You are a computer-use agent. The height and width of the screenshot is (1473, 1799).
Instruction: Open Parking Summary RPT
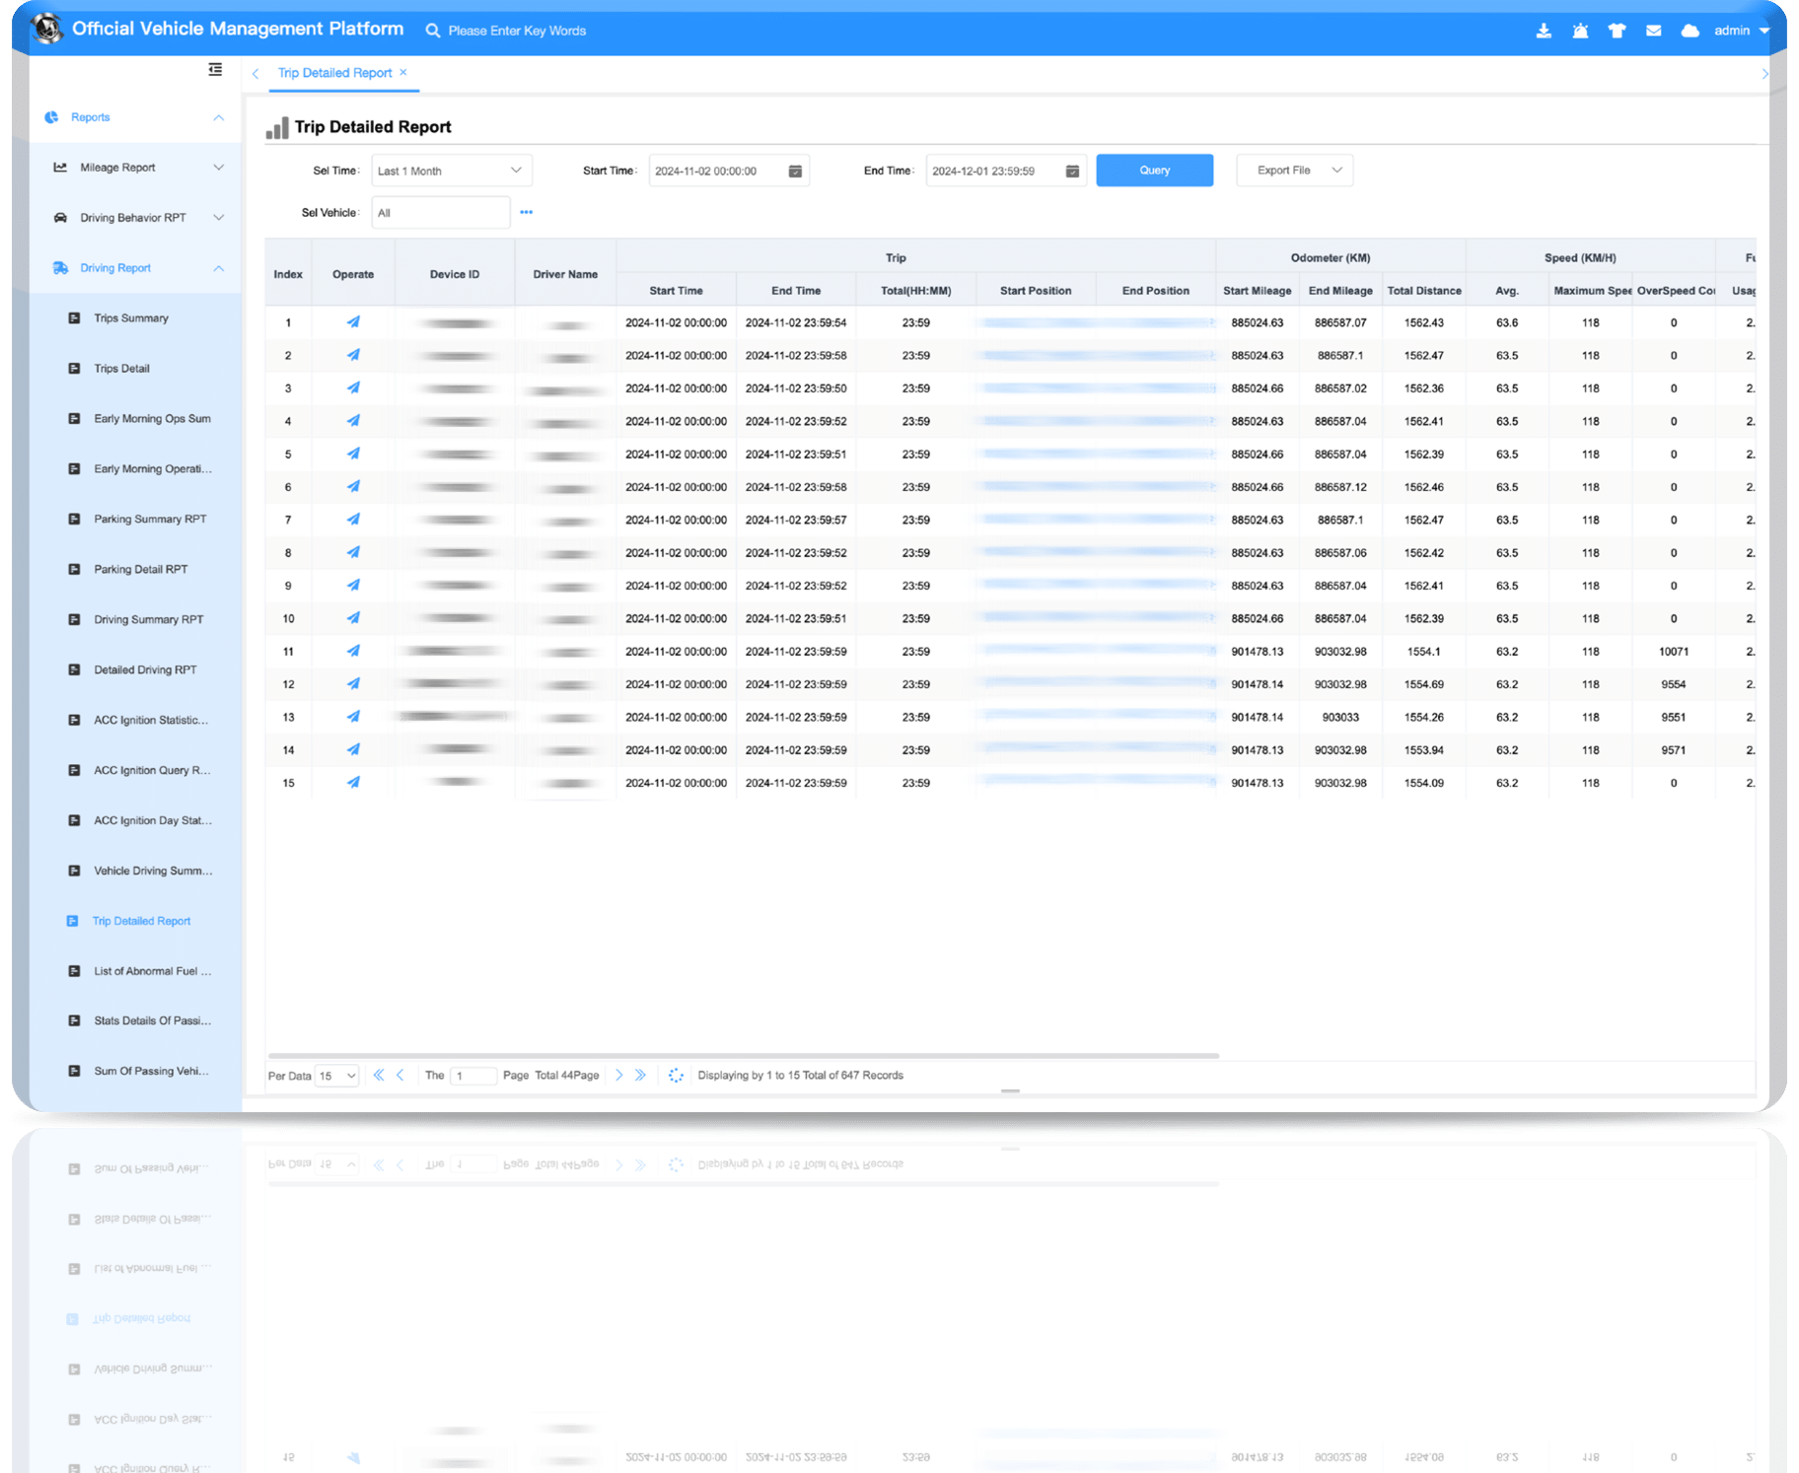pyautogui.click(x=150, y=520)
